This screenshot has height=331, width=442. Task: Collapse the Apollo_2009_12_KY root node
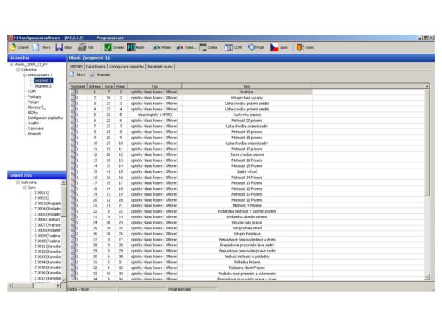[11, 64]
